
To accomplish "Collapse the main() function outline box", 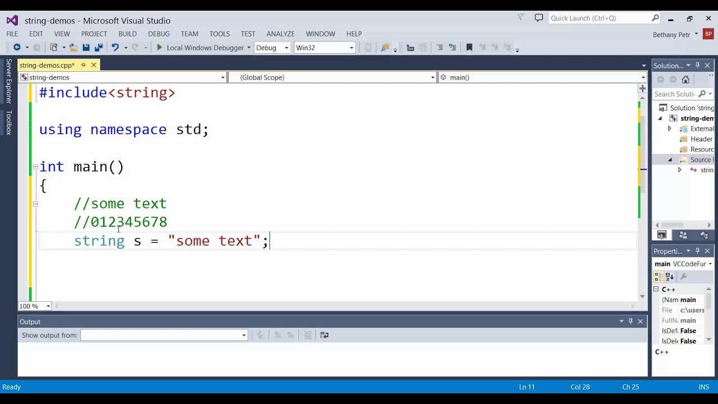I will pyautogui.click(x=35, y=167).
